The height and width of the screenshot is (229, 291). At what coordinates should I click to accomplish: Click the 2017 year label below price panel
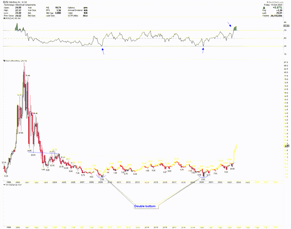click(174, 183)
